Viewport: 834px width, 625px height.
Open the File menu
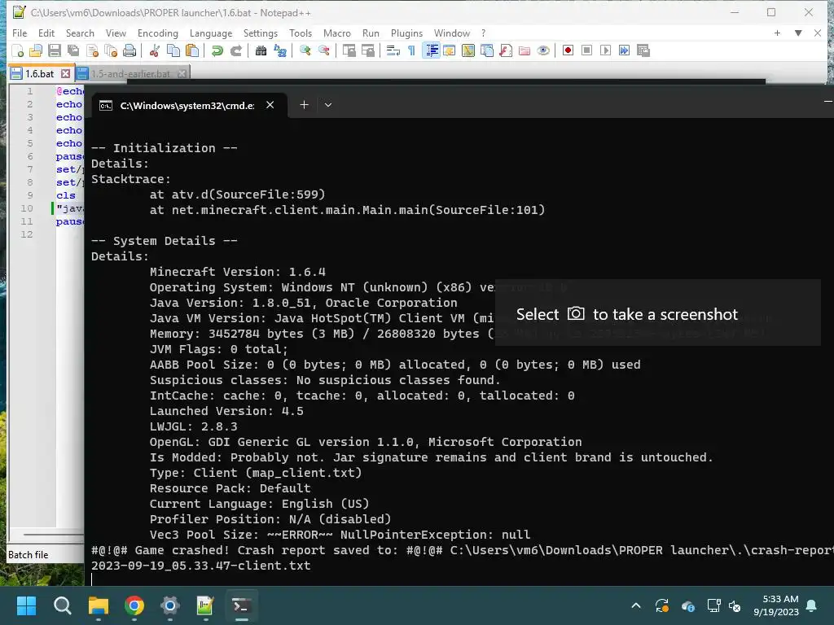[x=20, y=33]
